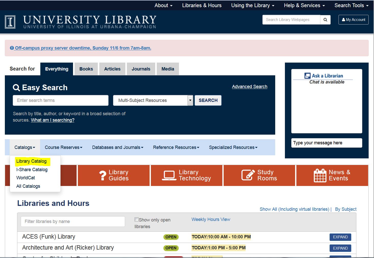The height and width of the screenshot is (258, 374).
Task: Select Library Catalog from the Catalogs menu
Action: click(32, 161)
